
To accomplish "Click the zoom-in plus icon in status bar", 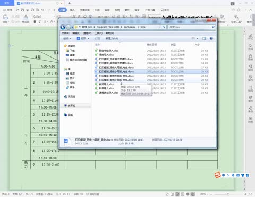I will tap(245, 194).
